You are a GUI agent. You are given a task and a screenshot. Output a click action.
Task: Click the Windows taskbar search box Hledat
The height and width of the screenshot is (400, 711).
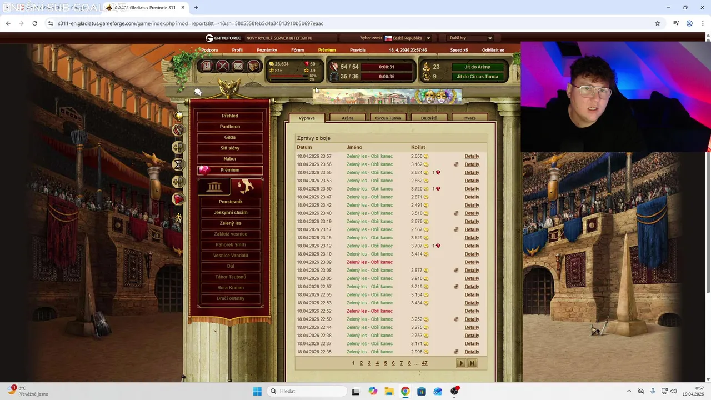(307, 391)
